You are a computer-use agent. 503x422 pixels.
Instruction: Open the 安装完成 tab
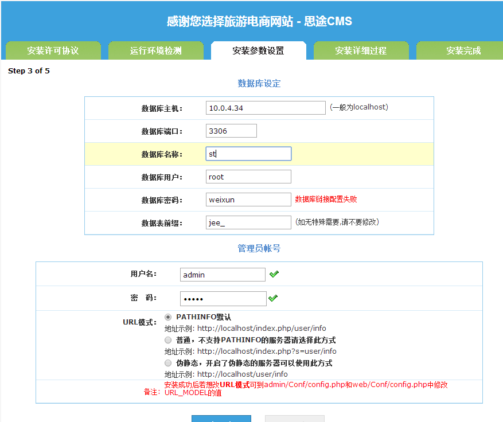[x=459, y=50]
